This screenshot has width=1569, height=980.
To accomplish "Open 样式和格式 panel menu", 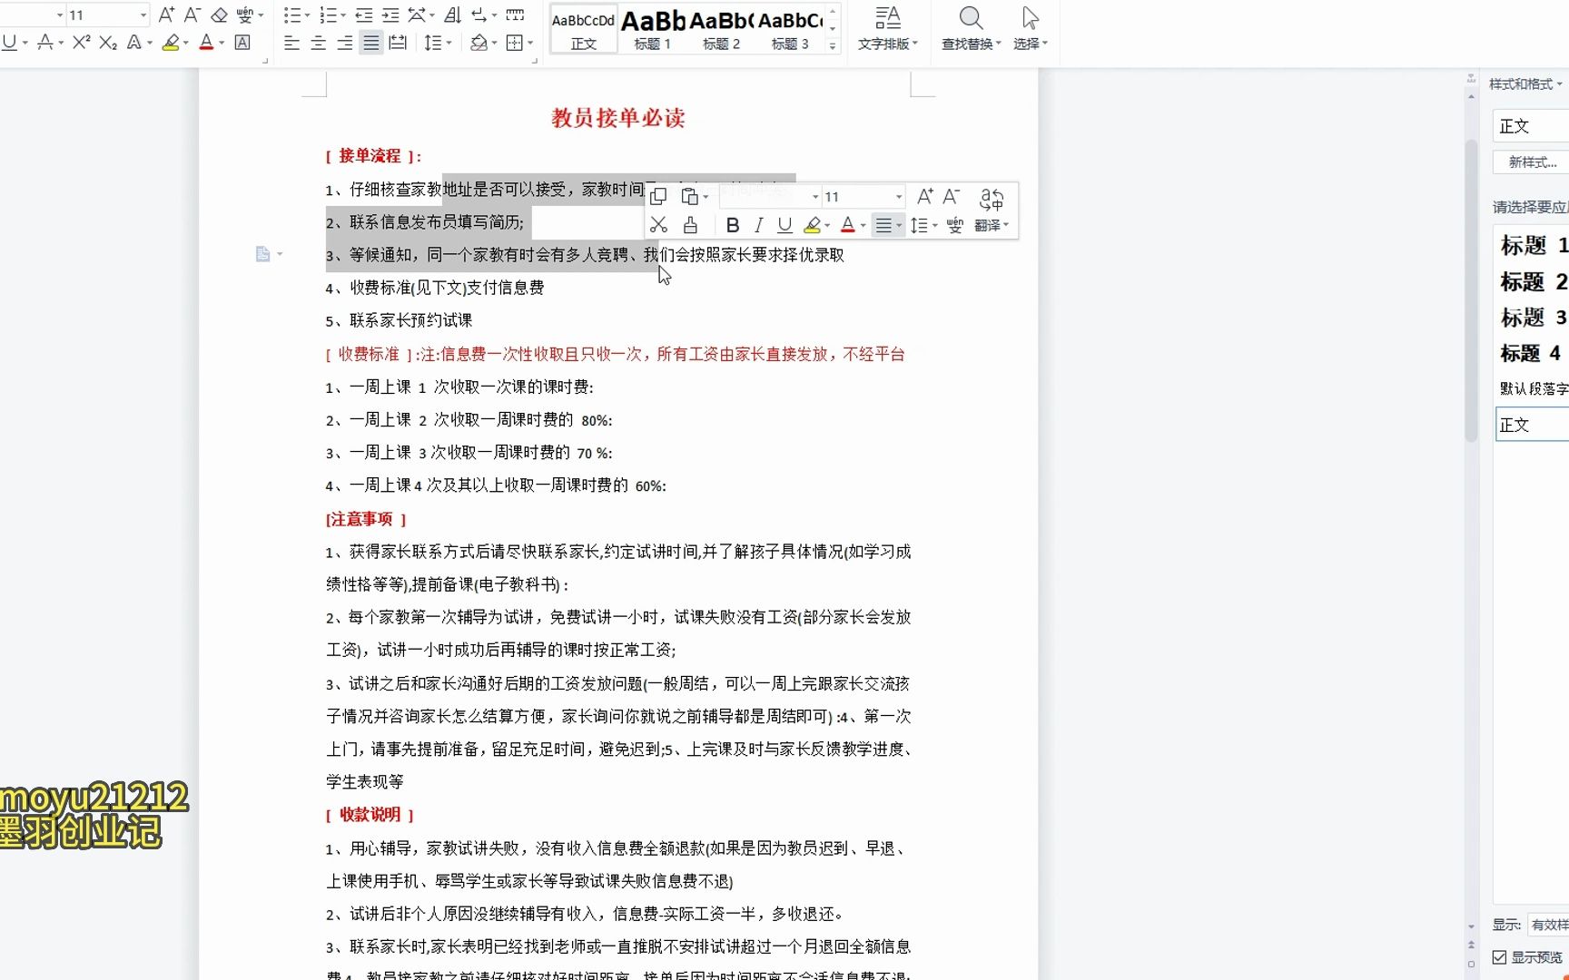I will (1525, 84).
